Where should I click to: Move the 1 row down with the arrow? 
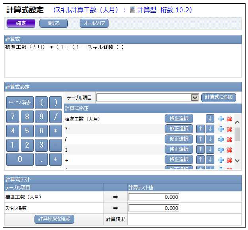[210, 150]
